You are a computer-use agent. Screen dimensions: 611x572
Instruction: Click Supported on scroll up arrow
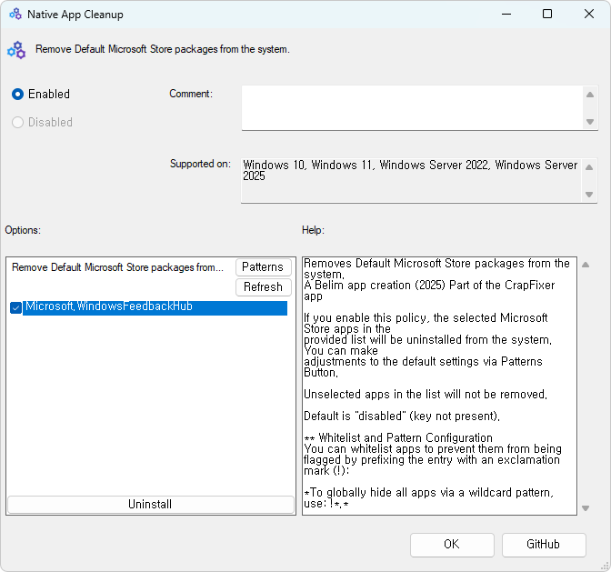(589, 167)
